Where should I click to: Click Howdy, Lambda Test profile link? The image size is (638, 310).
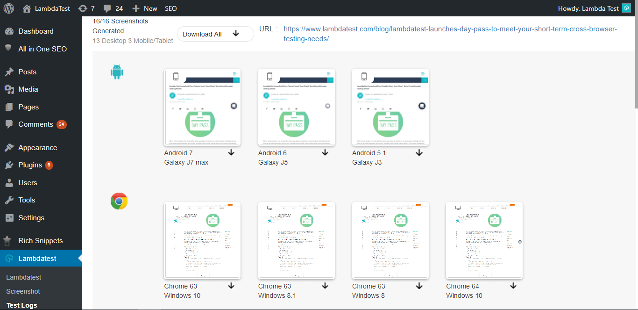[588, 8]
